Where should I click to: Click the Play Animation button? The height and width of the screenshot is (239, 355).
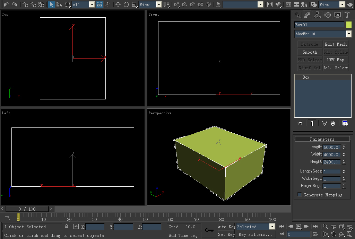click(298, 227)
